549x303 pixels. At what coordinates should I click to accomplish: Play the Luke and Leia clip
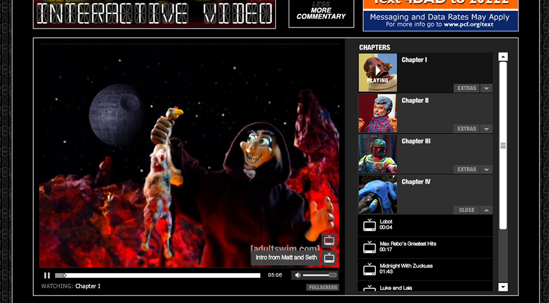tap(425, 286)
